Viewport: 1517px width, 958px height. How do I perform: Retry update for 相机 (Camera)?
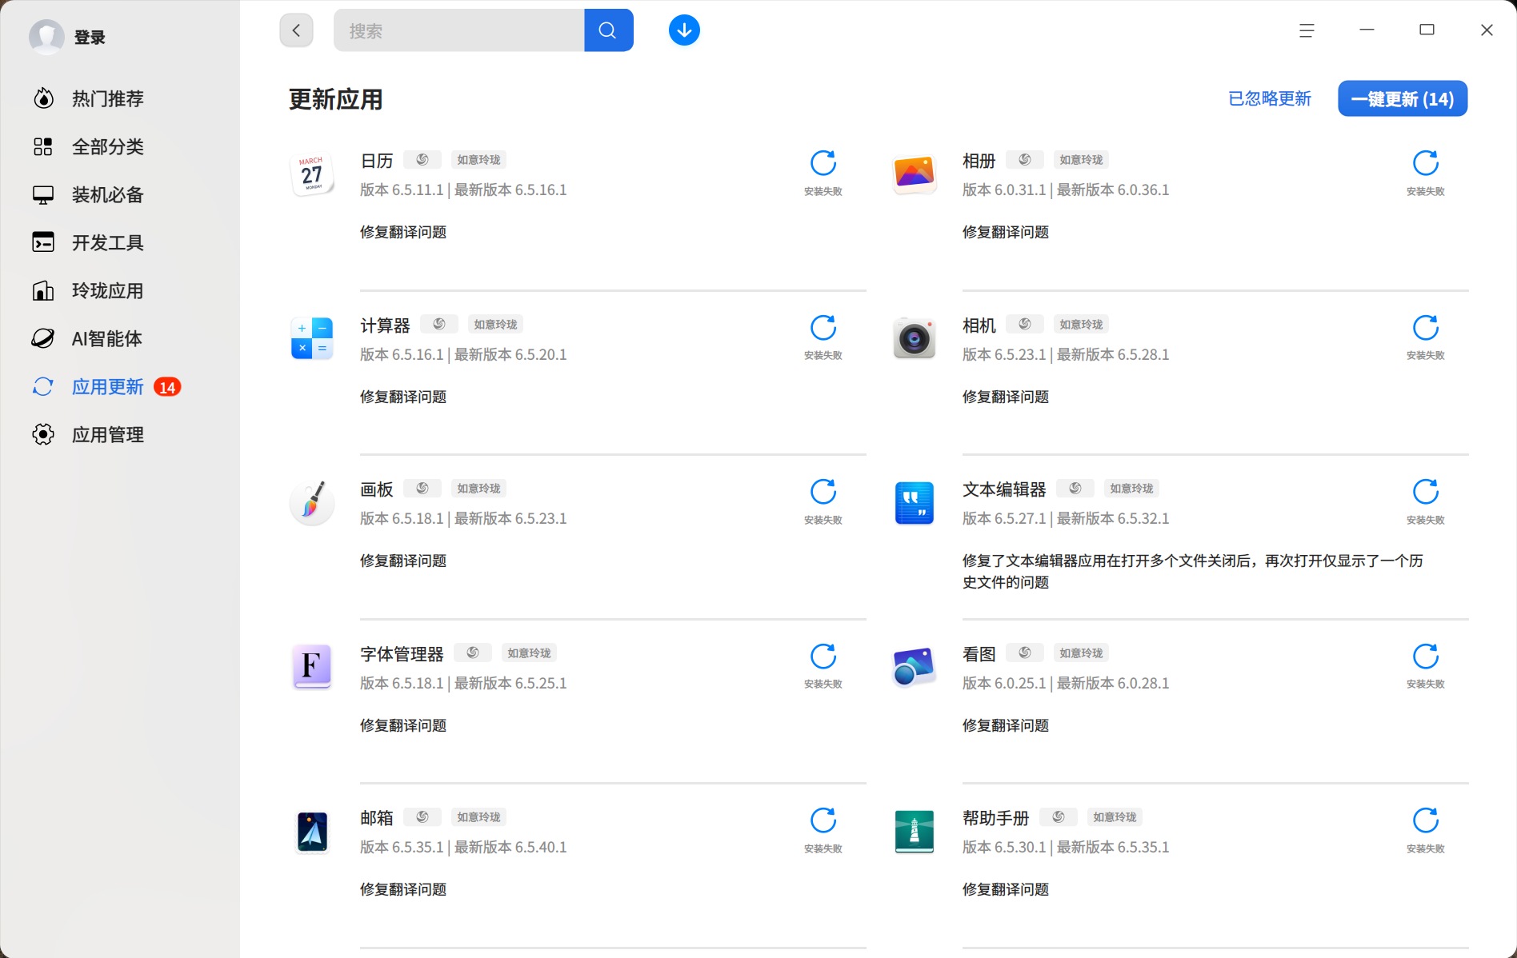[1426, 328]
